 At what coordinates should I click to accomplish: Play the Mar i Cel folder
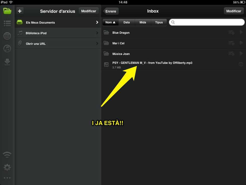coord(241,43)
